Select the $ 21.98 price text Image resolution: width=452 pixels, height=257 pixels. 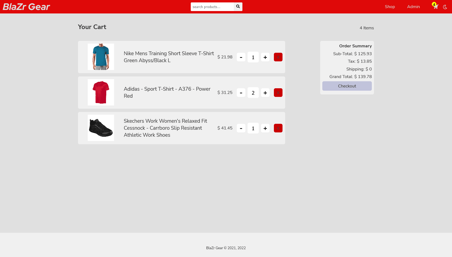225,57
